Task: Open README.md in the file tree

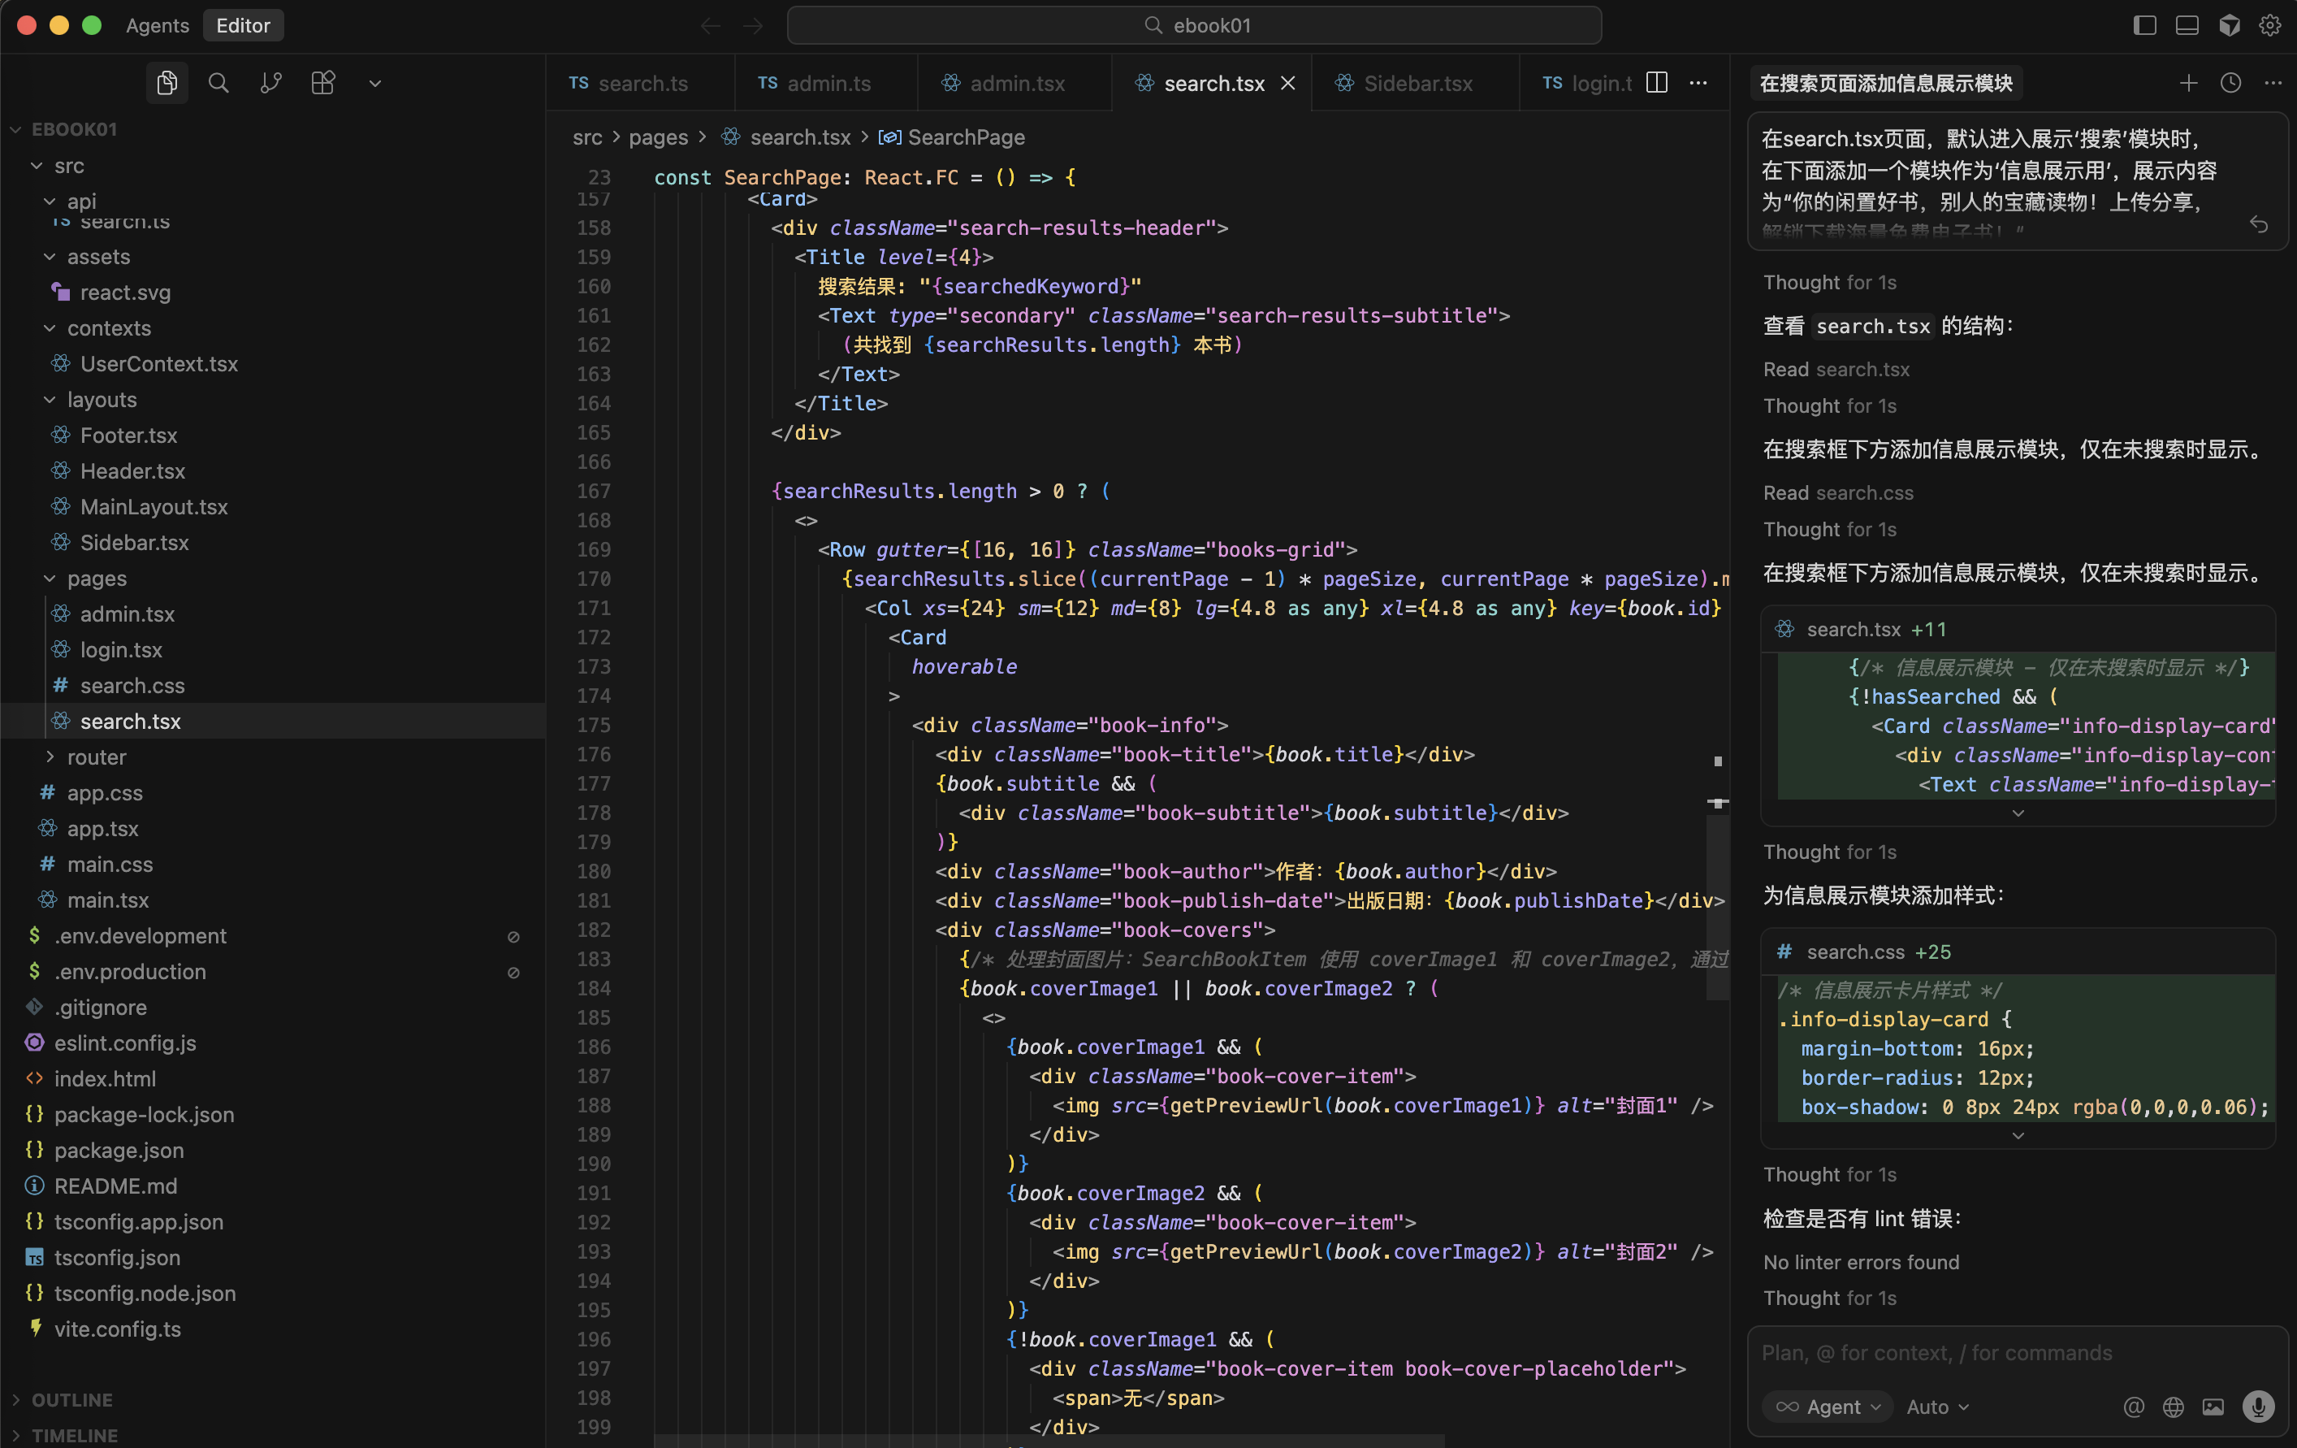Action: [115, 1186]
